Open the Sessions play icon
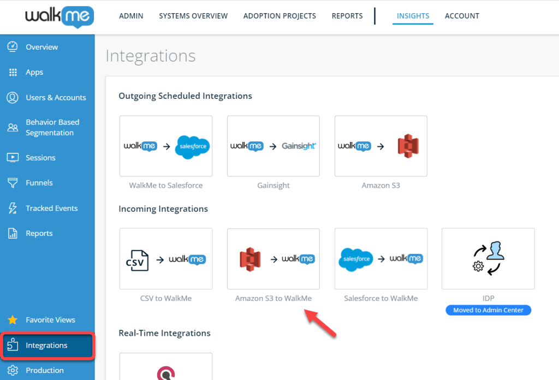The image size is (559, 380). (13, 158)
